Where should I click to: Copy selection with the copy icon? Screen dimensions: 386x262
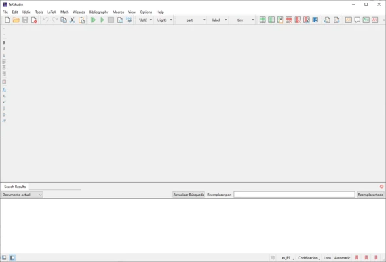[x=64, y=20]
